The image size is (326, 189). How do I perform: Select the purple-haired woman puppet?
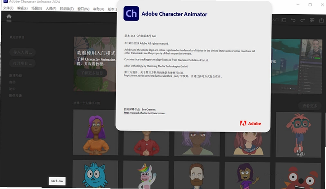(x=96, y=132)
